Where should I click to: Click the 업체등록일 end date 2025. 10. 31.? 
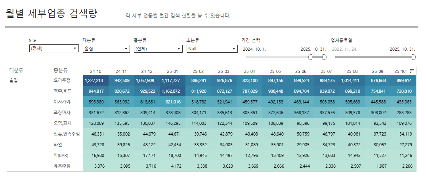click(402, 49)
